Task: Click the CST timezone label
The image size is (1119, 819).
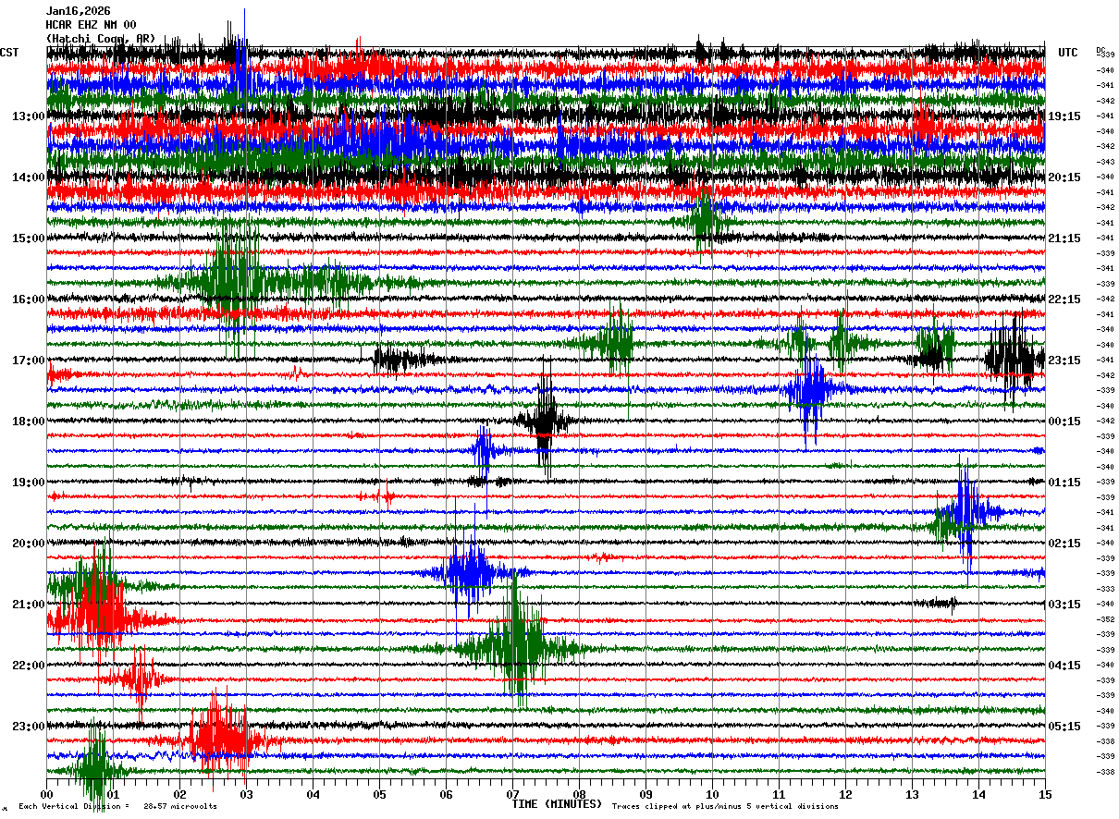Action: click(x=9, y=53)
